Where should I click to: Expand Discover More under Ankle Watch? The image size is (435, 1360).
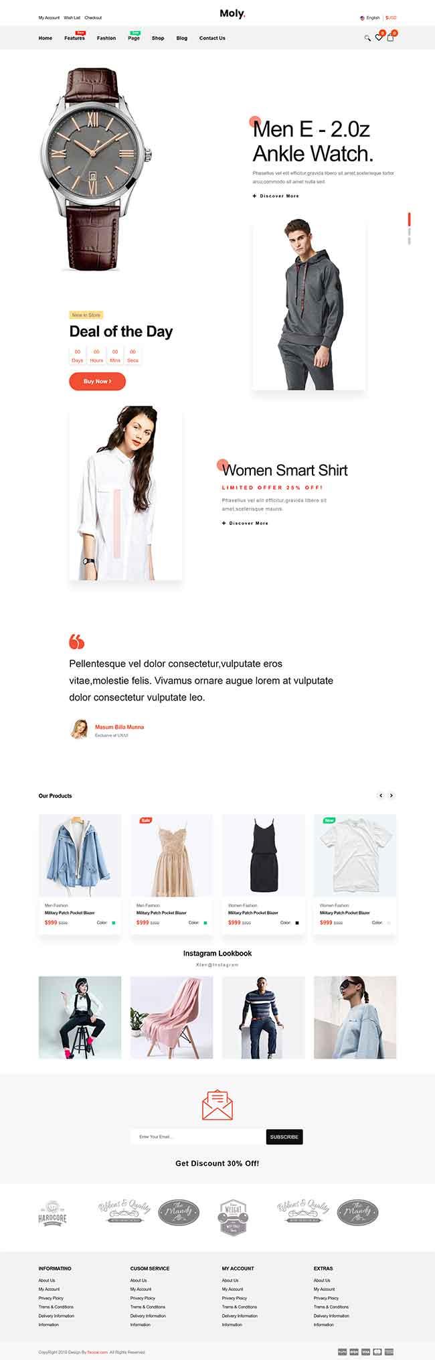(276, 196)
